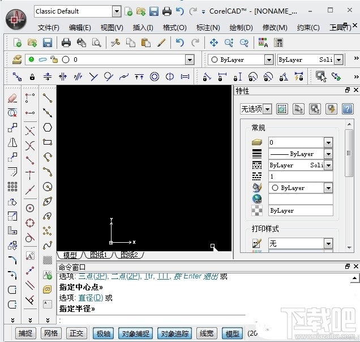360x342 pixels.
Task: Toggle the 对象追踪 button
Action: coord(175,333)
